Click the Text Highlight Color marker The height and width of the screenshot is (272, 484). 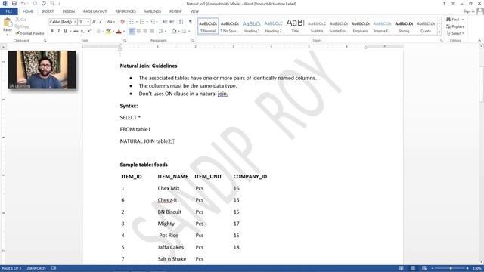point(108,31)
